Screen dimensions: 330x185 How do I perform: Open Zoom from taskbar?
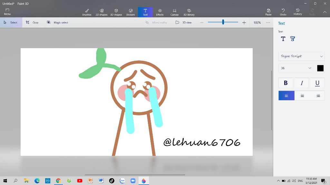coord(133,181)
